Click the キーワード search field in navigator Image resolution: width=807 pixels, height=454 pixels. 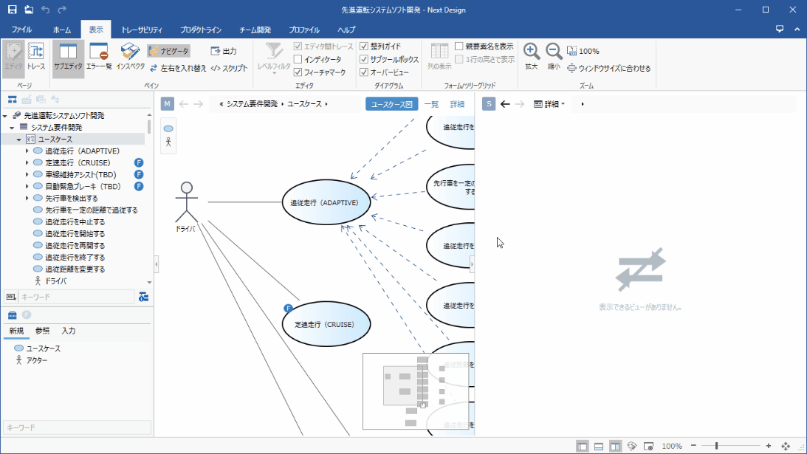click(76, 297)
